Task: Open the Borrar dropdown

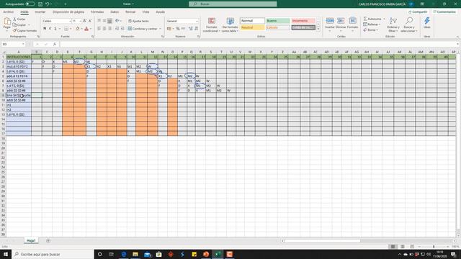Action: tap(371, 30)
